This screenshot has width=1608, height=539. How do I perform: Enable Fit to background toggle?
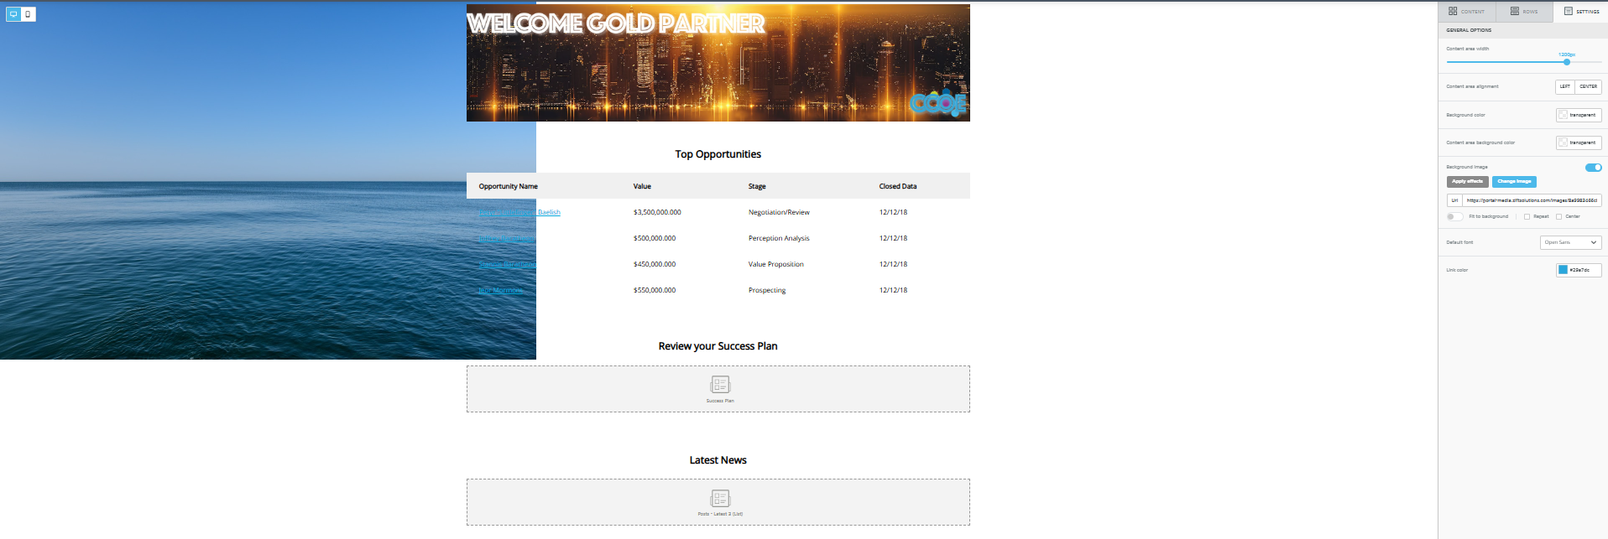(1454, 216)
